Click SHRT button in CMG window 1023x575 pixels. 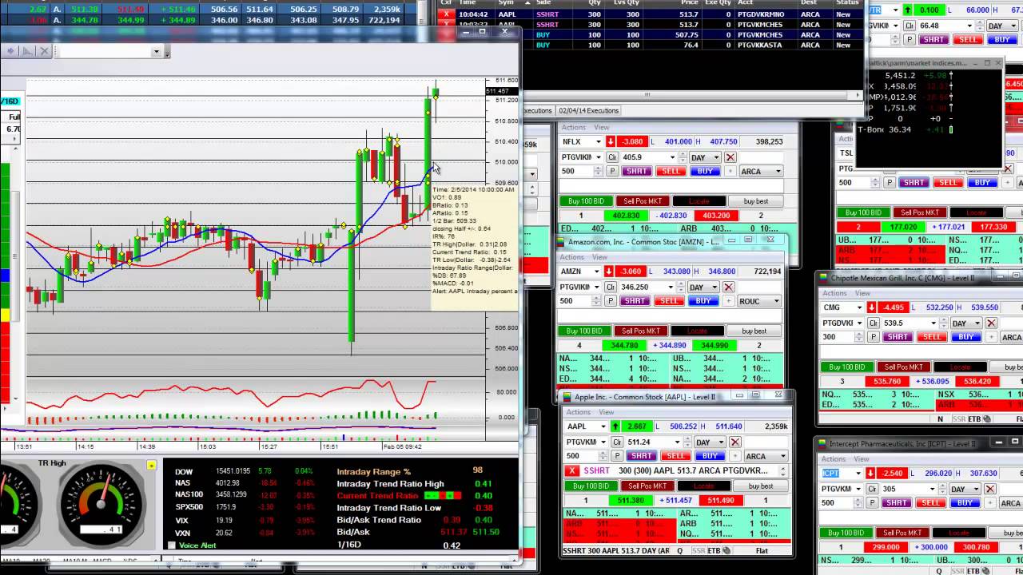(898, 337)
